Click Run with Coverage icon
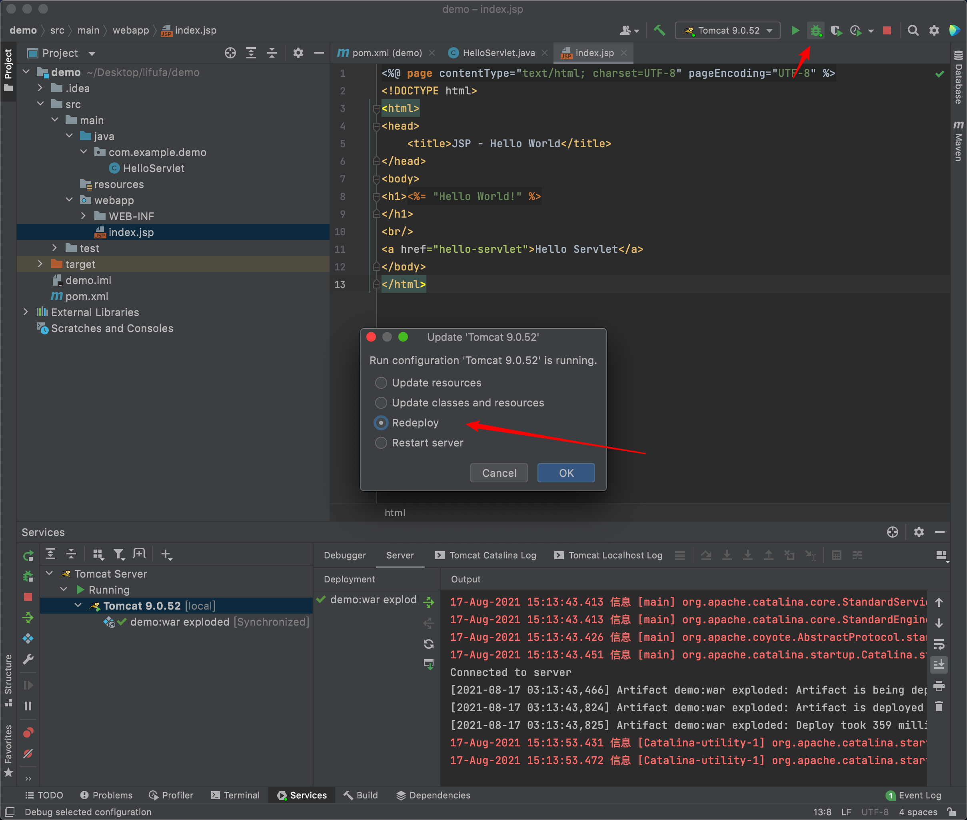Screen dimensions: 967x820 pyautogui.click(x=836, y=31)
